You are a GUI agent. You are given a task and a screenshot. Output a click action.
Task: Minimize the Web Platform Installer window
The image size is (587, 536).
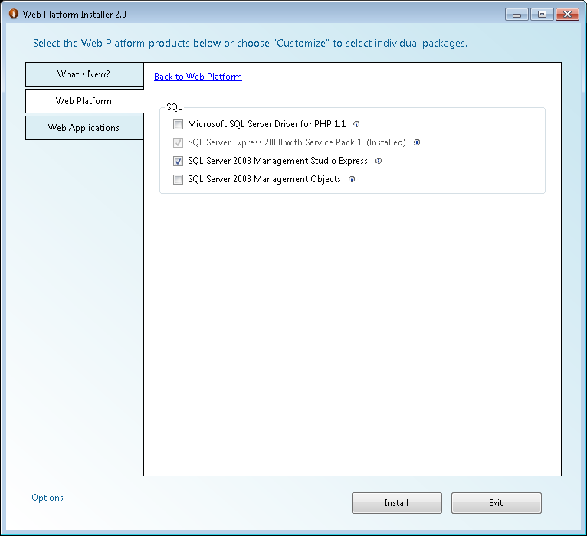pyautogui.click(x=516, y=15)
